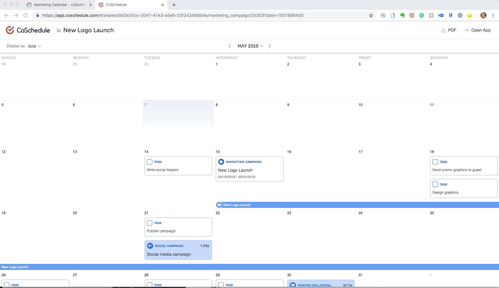This screenshot has width=499, height=288.
Task: Open the Display as Grid dropdown
Action: [35, 46]
